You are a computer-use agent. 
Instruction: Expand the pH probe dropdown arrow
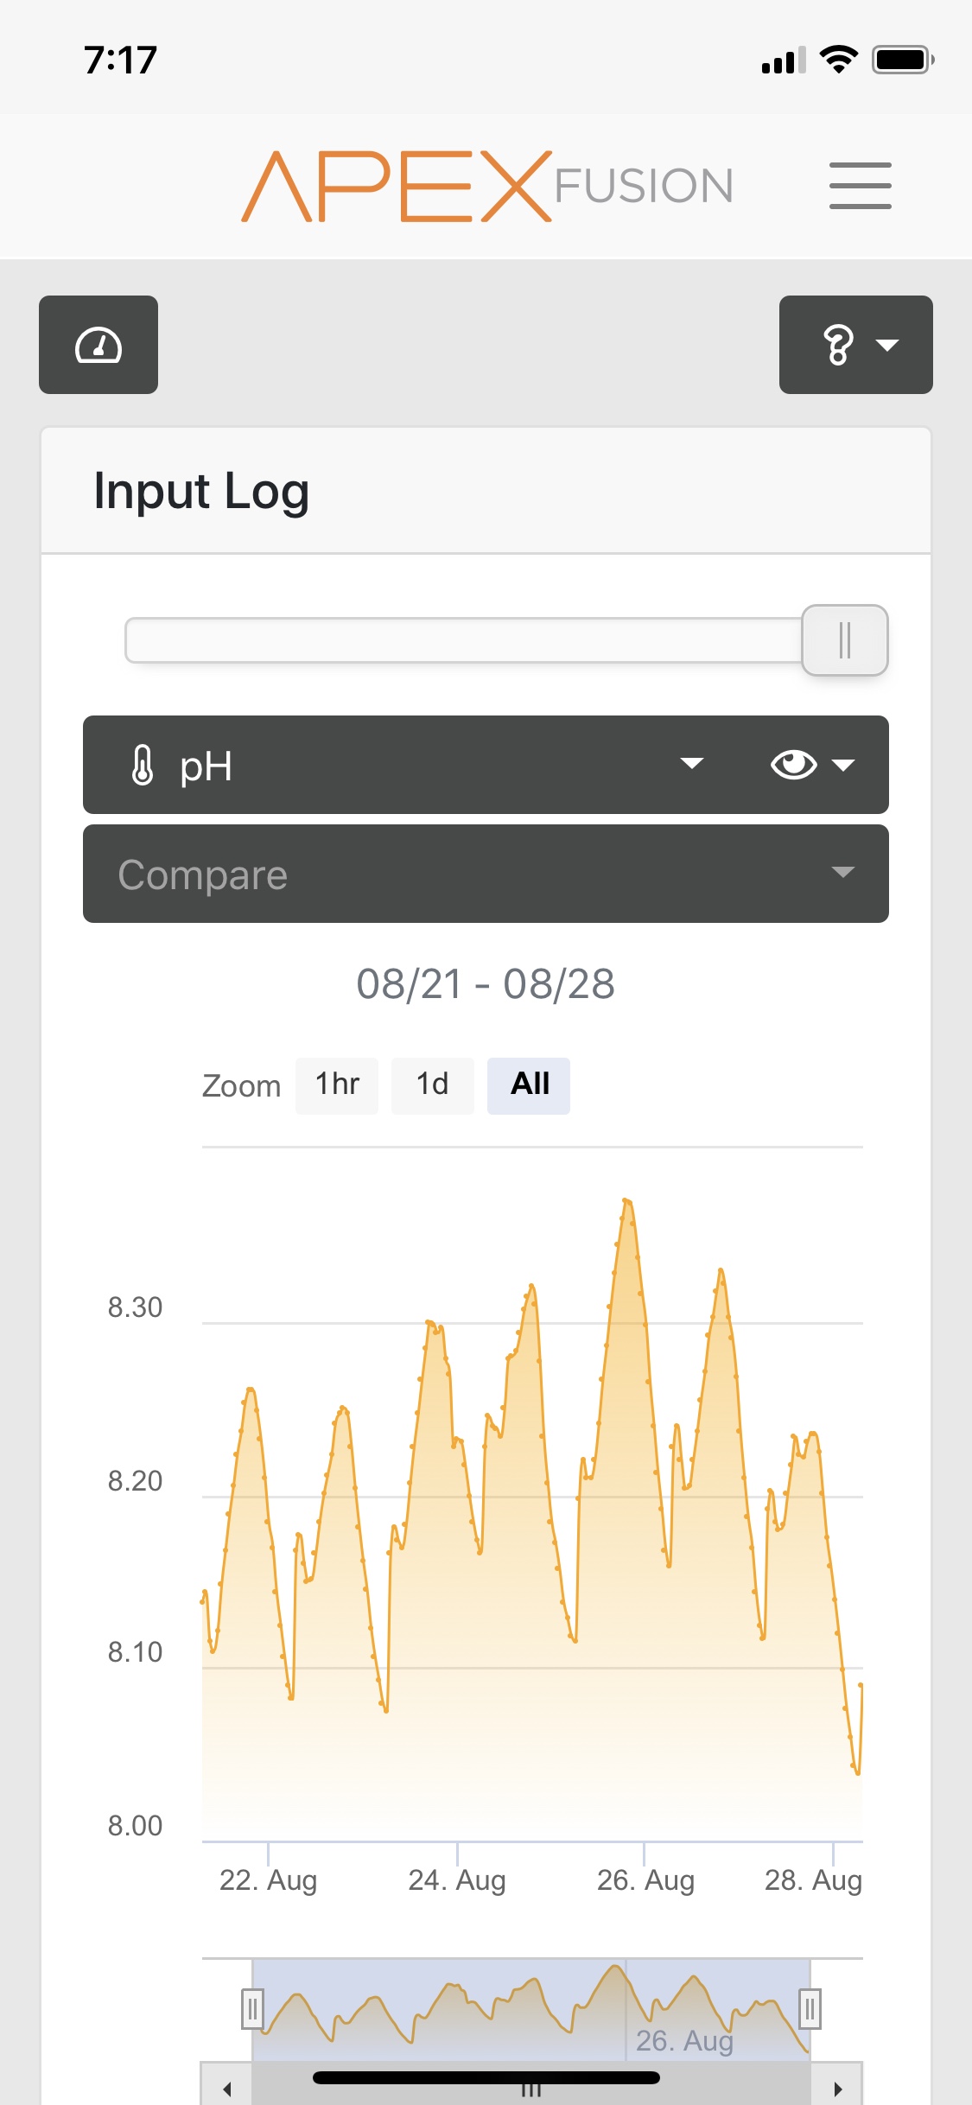[692, 764]
